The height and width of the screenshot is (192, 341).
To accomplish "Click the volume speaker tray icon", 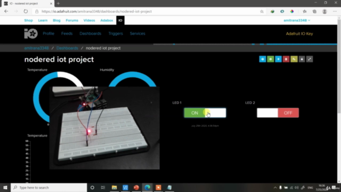I will (x=296, y=187).
